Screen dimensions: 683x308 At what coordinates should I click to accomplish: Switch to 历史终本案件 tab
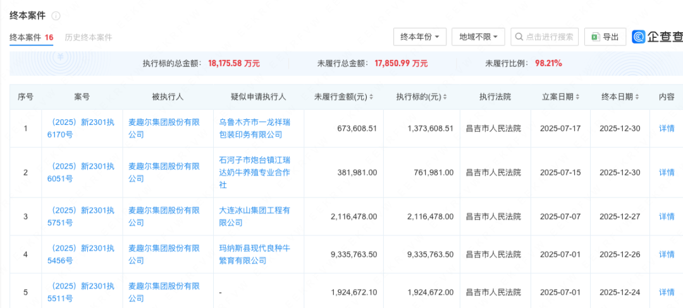88,37
